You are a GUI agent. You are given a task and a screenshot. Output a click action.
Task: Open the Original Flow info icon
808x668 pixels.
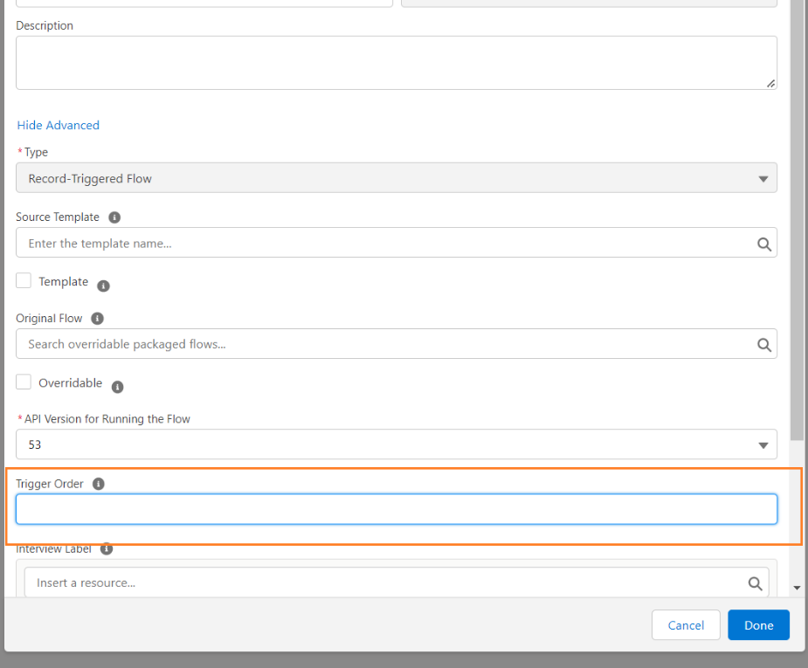coord(97,319)
